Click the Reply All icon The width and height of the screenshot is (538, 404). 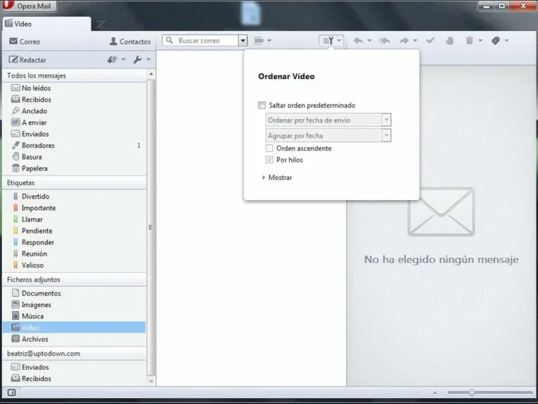click(x=385, y=40)
